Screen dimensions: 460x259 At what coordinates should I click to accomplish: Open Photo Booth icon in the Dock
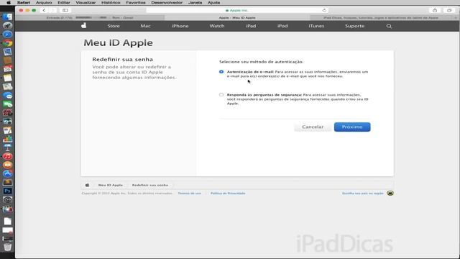click(8, 113)
